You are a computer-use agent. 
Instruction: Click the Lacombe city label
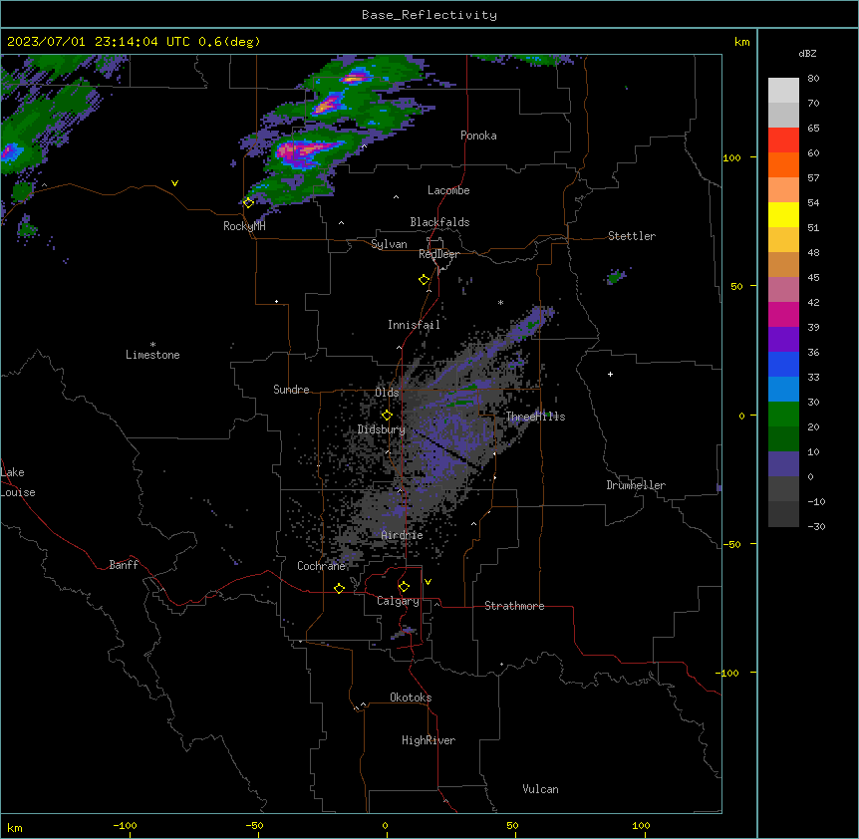[x=448, y=190]
